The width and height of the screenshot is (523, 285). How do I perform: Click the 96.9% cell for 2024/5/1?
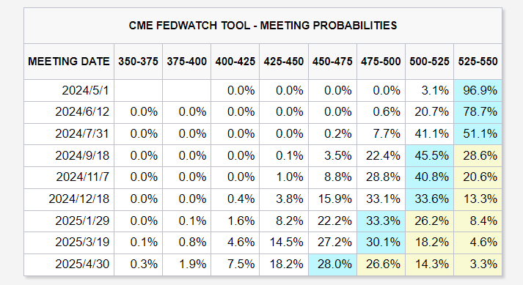point(478,90)
